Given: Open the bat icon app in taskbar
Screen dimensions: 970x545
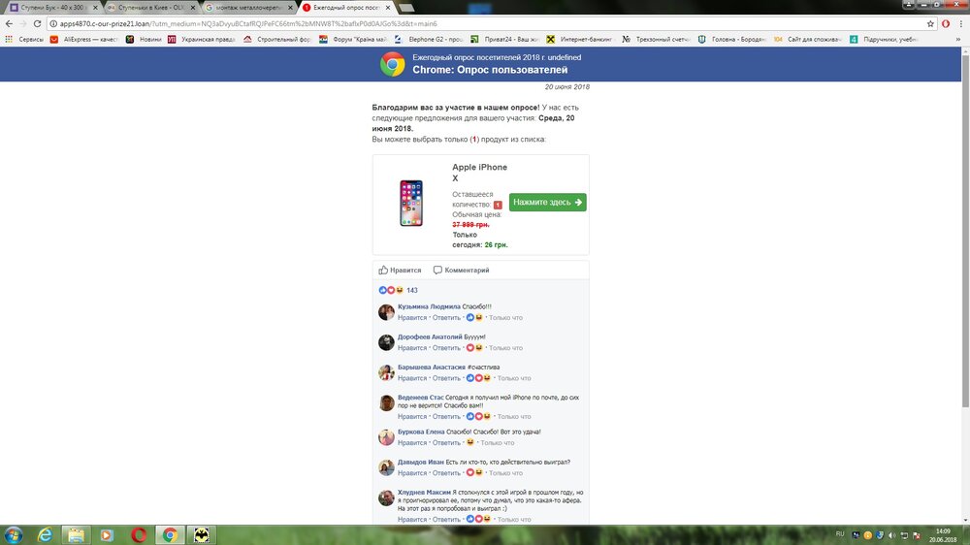Looking at the screenshot, I should [201, 535].
